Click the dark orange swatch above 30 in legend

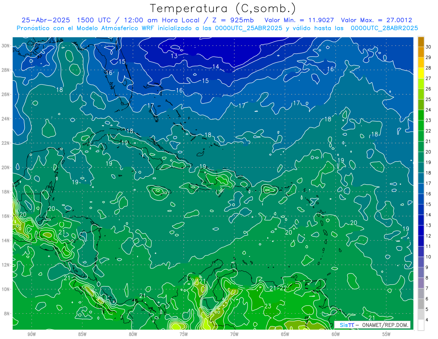421,42
